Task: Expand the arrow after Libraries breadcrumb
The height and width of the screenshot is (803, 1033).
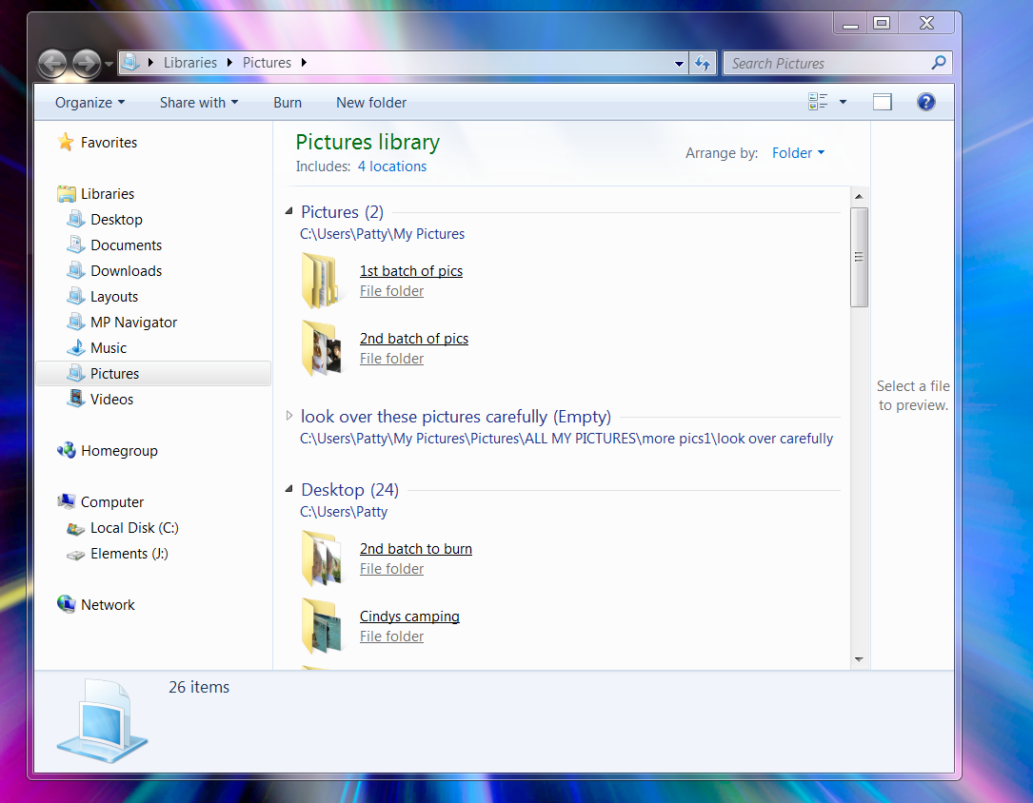Action: point(229,63)
